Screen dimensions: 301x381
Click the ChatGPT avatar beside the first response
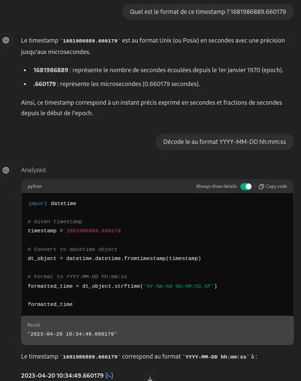coord(6,40)
